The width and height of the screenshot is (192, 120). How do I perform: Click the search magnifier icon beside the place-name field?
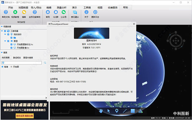coord(45,63)
